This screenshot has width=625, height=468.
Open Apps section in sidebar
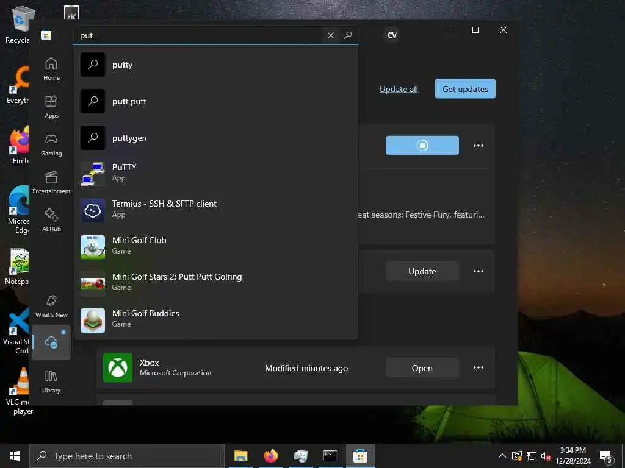tap(51, 107)
